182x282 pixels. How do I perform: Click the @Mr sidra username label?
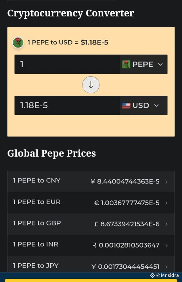click(168, 275)
